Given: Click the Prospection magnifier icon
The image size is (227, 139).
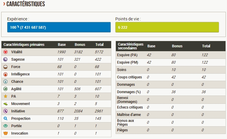Looking at the screenshot, I should pos(6,118).
